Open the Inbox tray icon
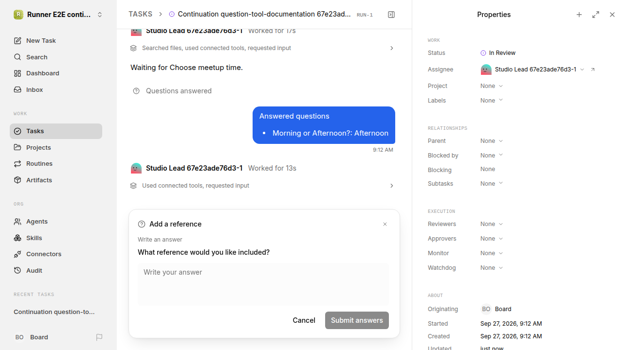 (x=18, y=90)
